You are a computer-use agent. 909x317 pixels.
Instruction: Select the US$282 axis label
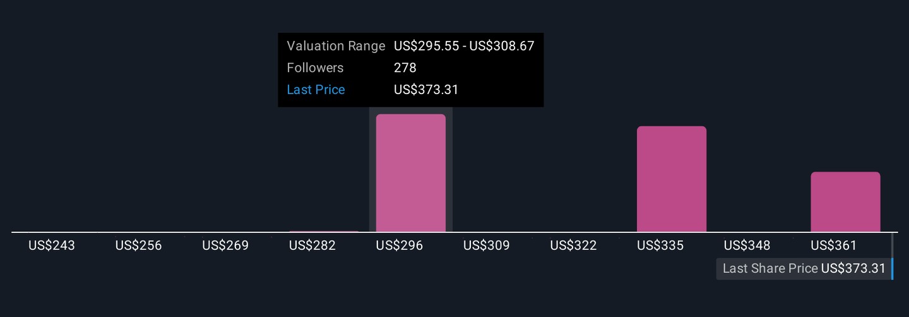click(312, 246)
